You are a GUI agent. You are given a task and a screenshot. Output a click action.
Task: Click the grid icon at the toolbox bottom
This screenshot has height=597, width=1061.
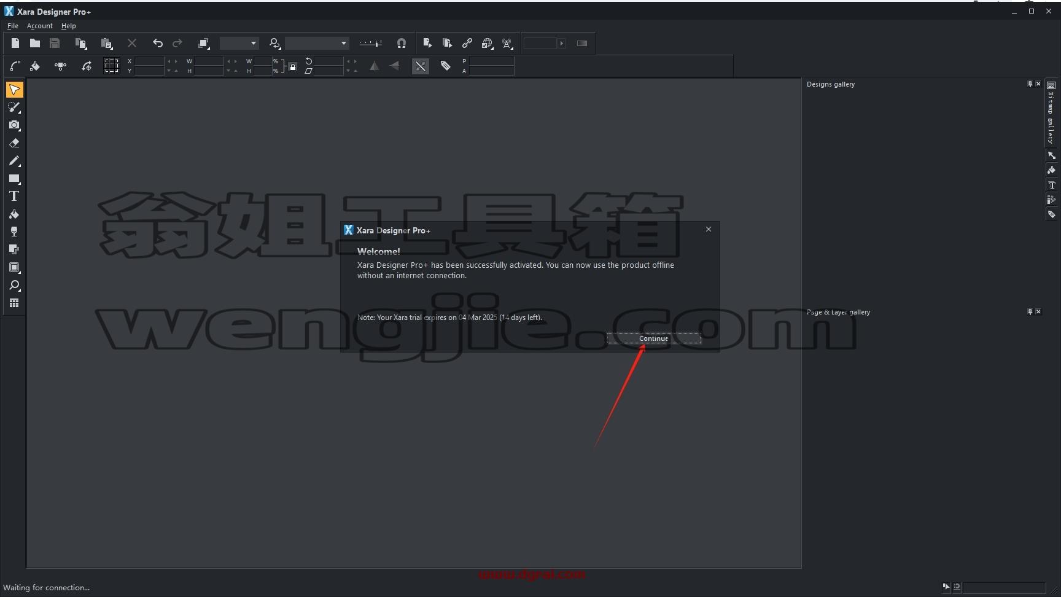pos(14,303)
